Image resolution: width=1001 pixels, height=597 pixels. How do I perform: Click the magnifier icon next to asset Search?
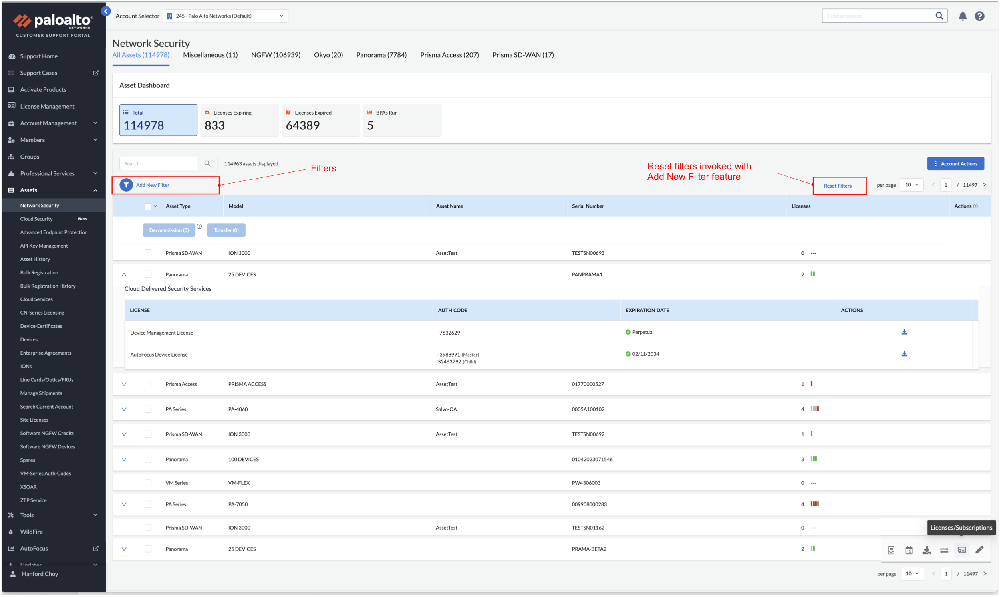point(207,163)
